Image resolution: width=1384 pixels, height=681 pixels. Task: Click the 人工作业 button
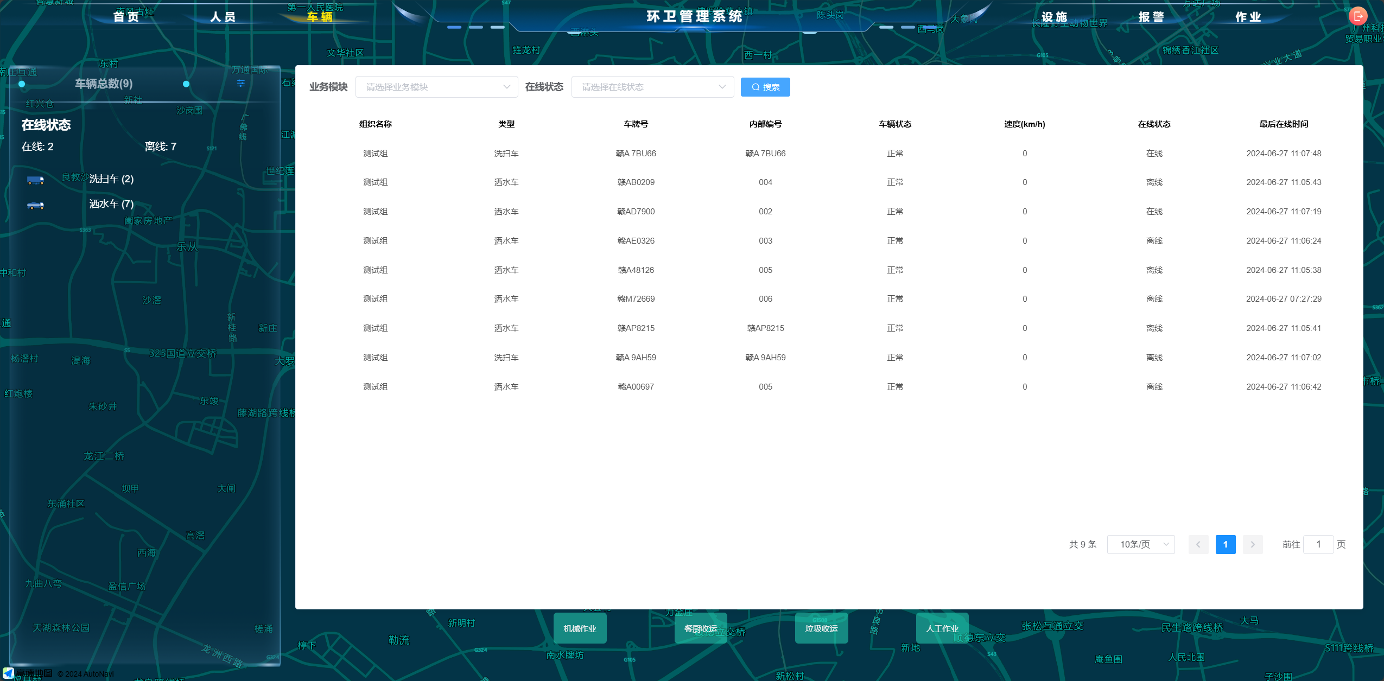pyautogui.click(x=942, y=628)
